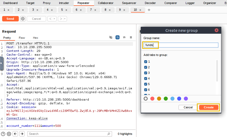Click the POST /transfer HTTP/1.1 line

tap(28, 44)
